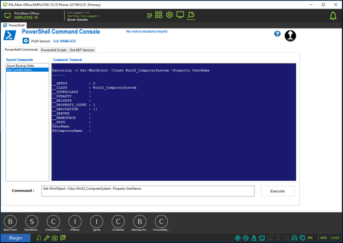The width and height of the screenshot is (343, 243).
Task: Open the settings gear in top toolbar
Action: [x=169, y=15]
